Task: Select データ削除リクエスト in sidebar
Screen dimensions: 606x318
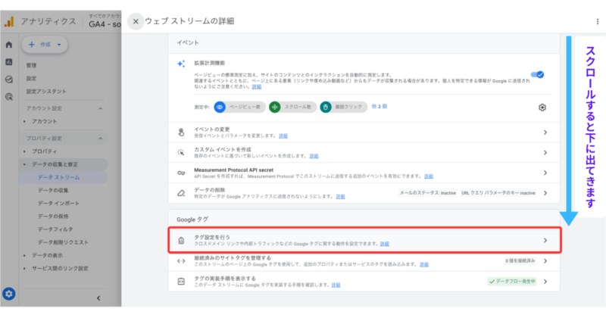Action: (x=63, y=242)
